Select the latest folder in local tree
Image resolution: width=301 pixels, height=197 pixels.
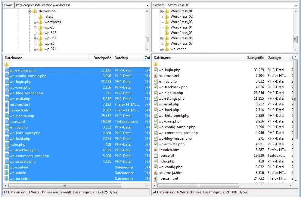(x=49, y=17)
